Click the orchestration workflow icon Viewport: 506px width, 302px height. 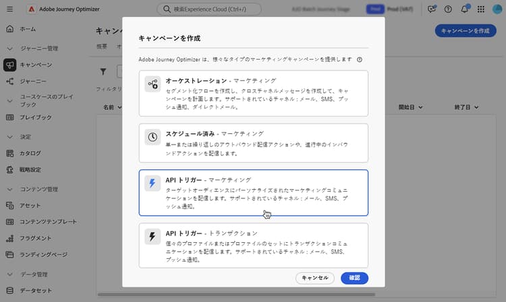tap(152, 84)
